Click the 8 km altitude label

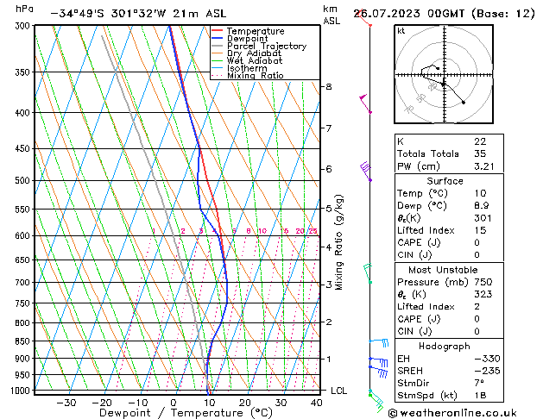tap(328, 86)
